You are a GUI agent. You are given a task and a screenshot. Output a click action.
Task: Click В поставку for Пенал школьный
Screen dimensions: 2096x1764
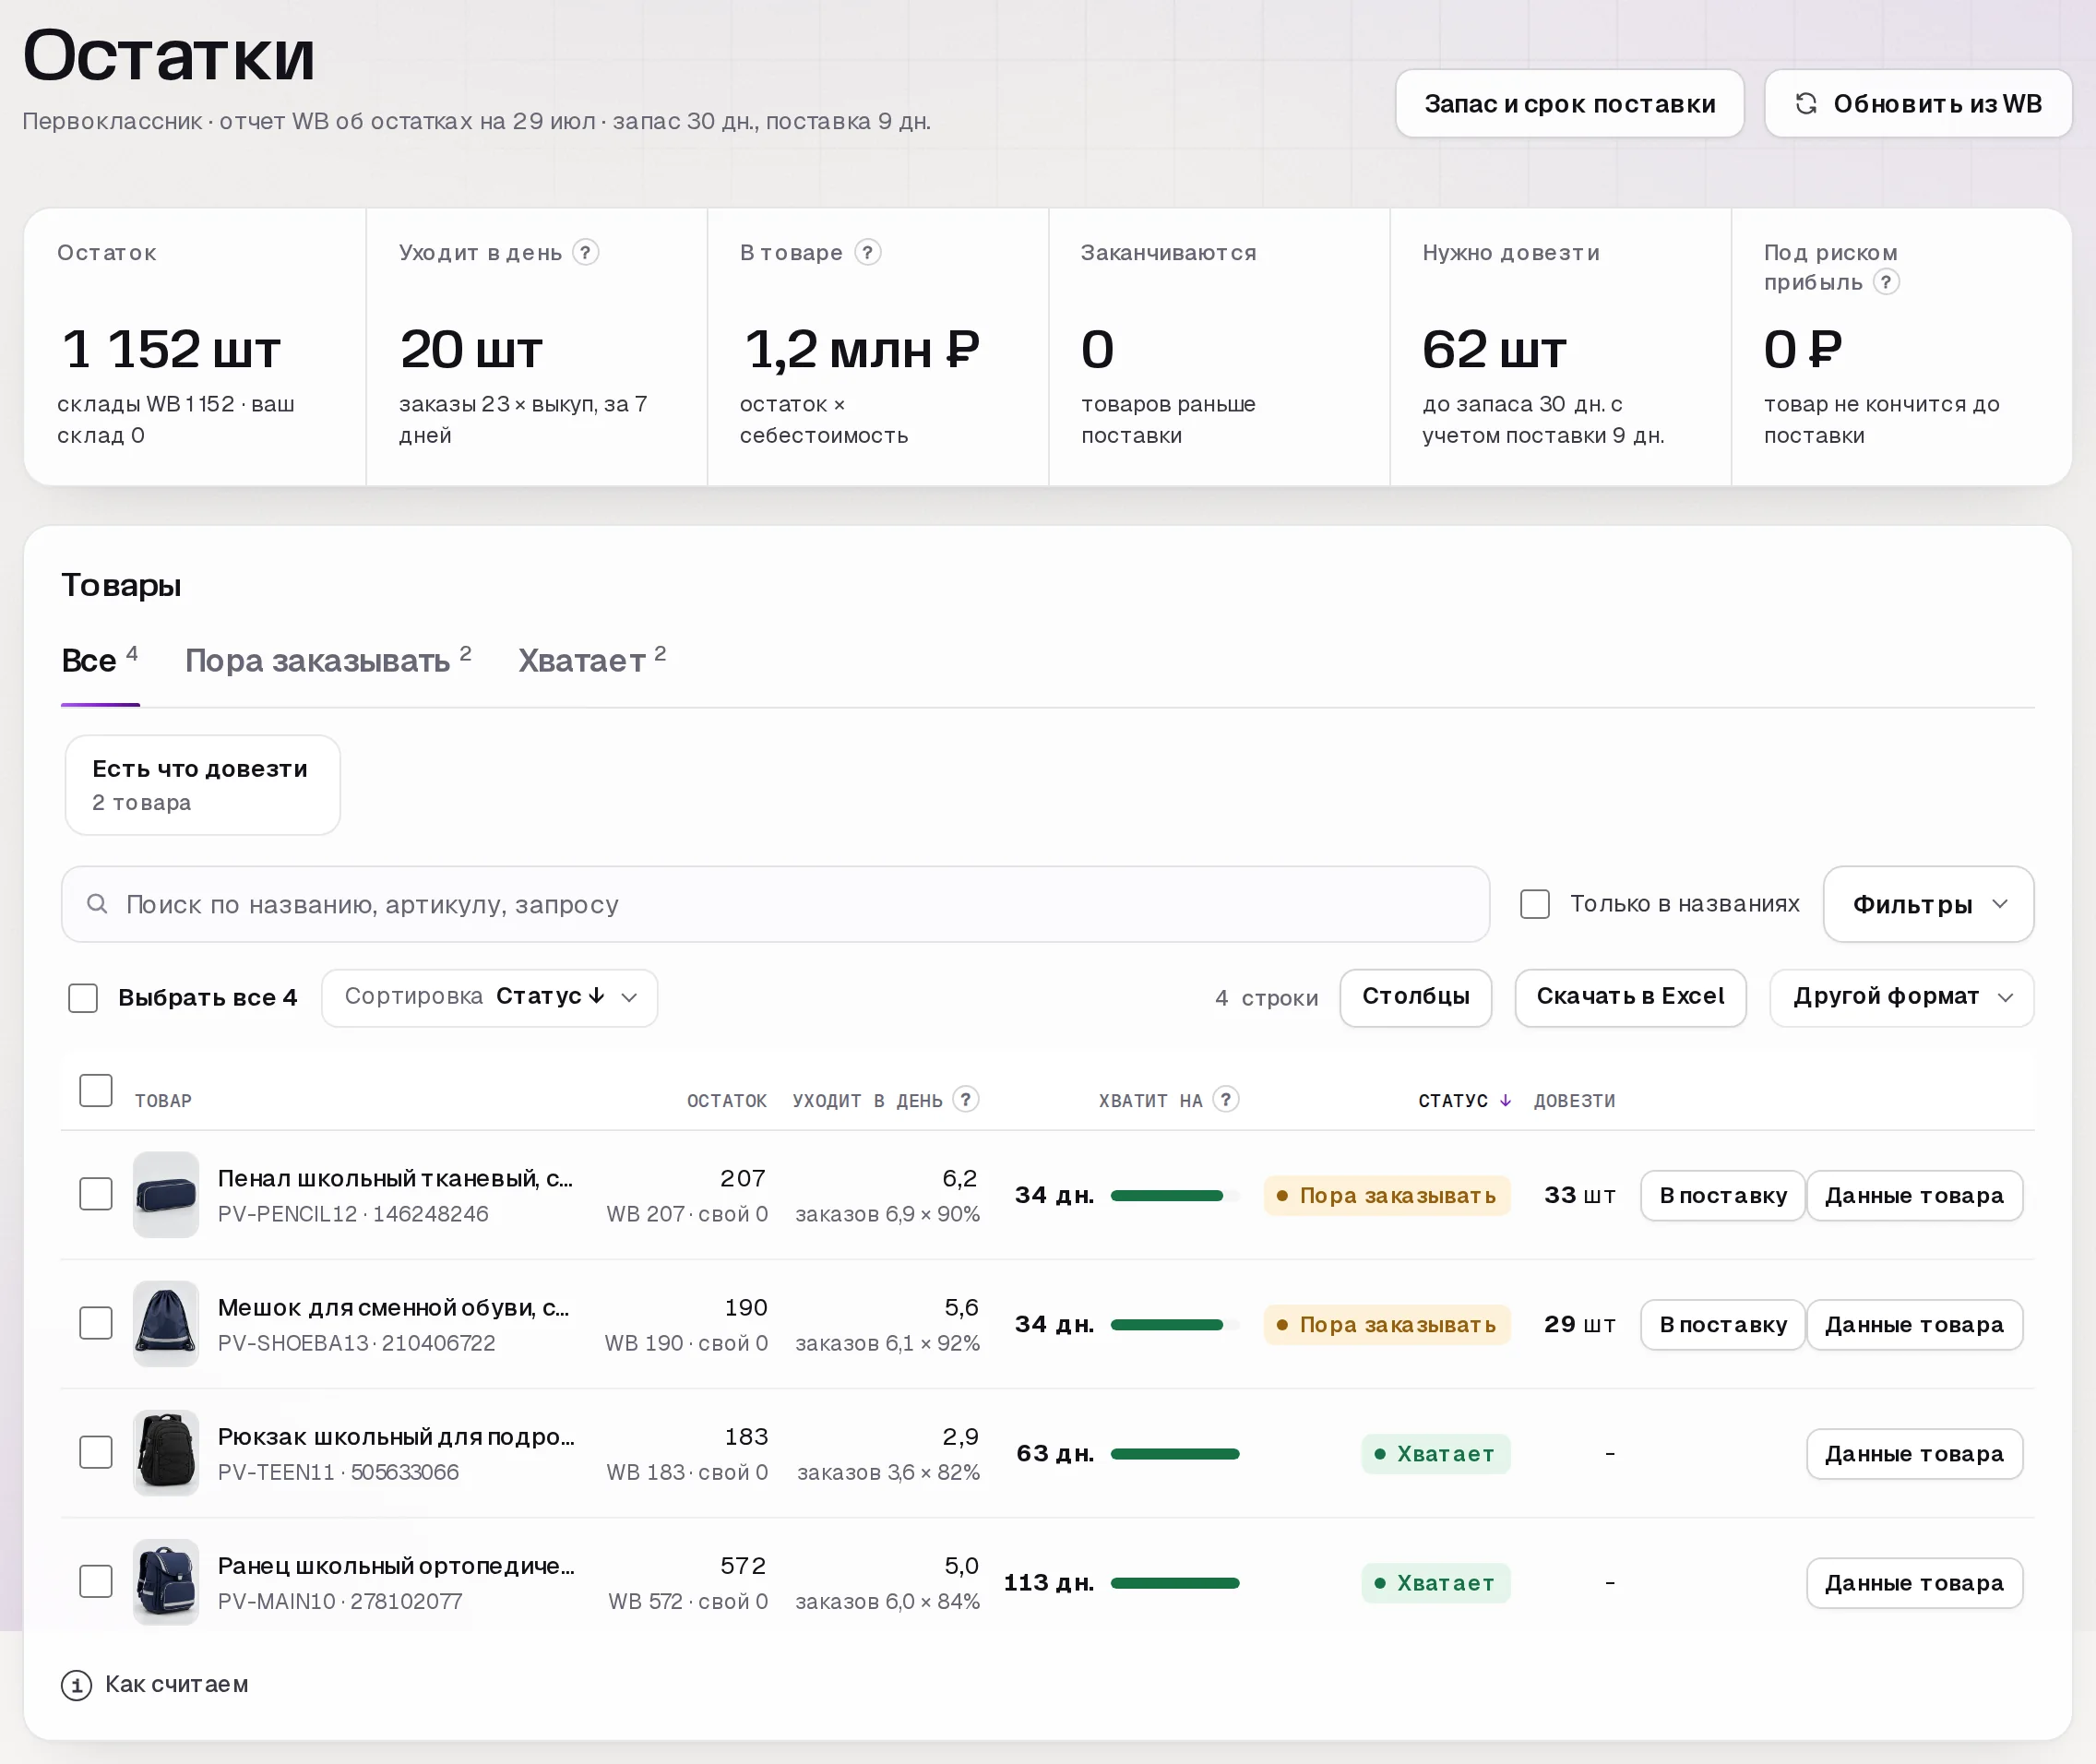pos(1722,1195)
